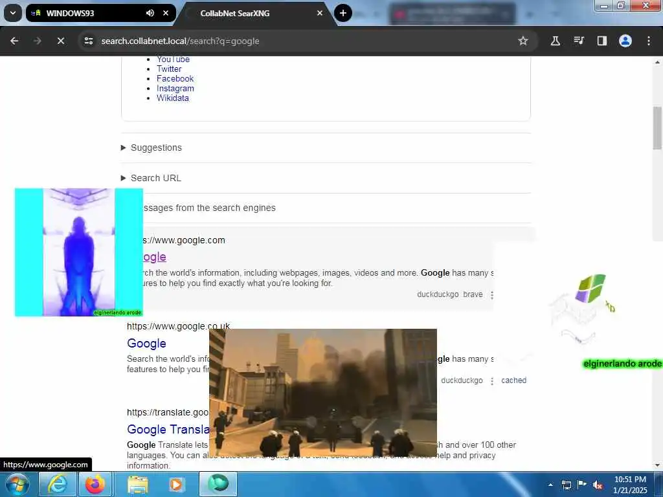Close the WINDOWS93 tab

click(166, 13)
